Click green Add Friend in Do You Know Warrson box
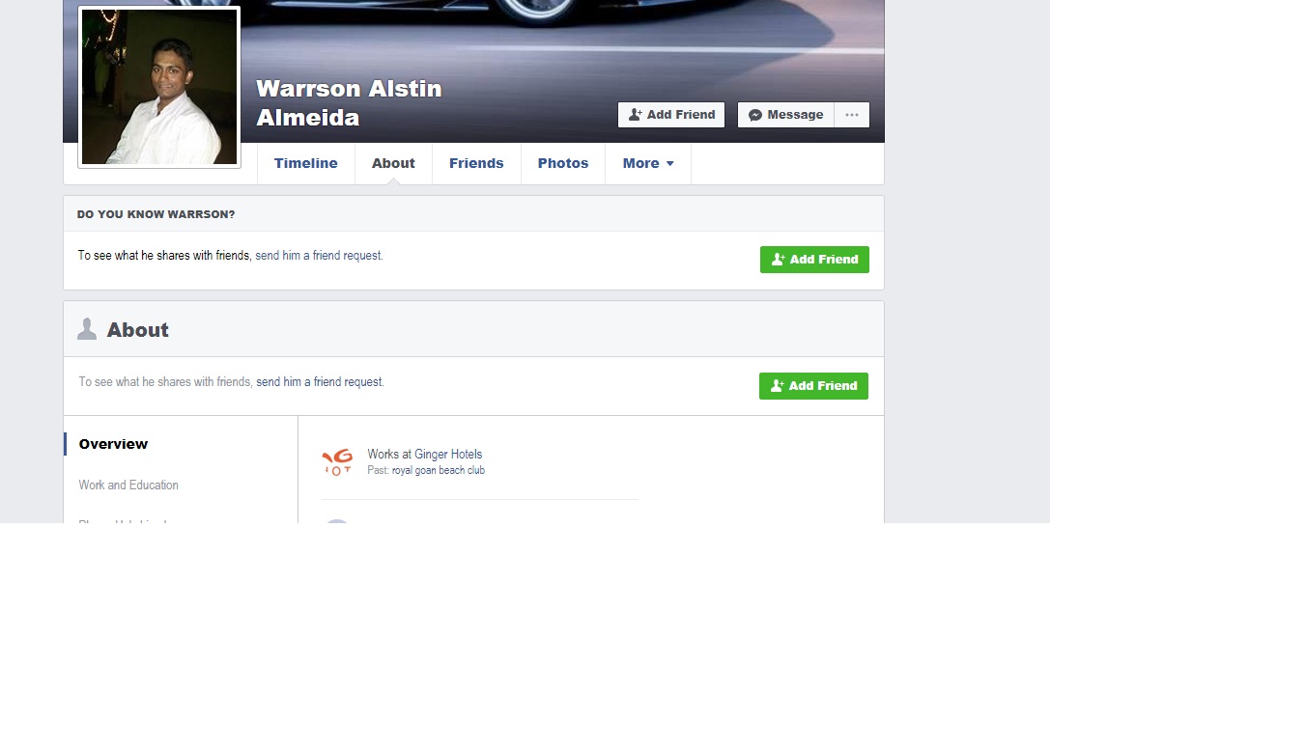The image size is (1306, 749). [814, 260]
